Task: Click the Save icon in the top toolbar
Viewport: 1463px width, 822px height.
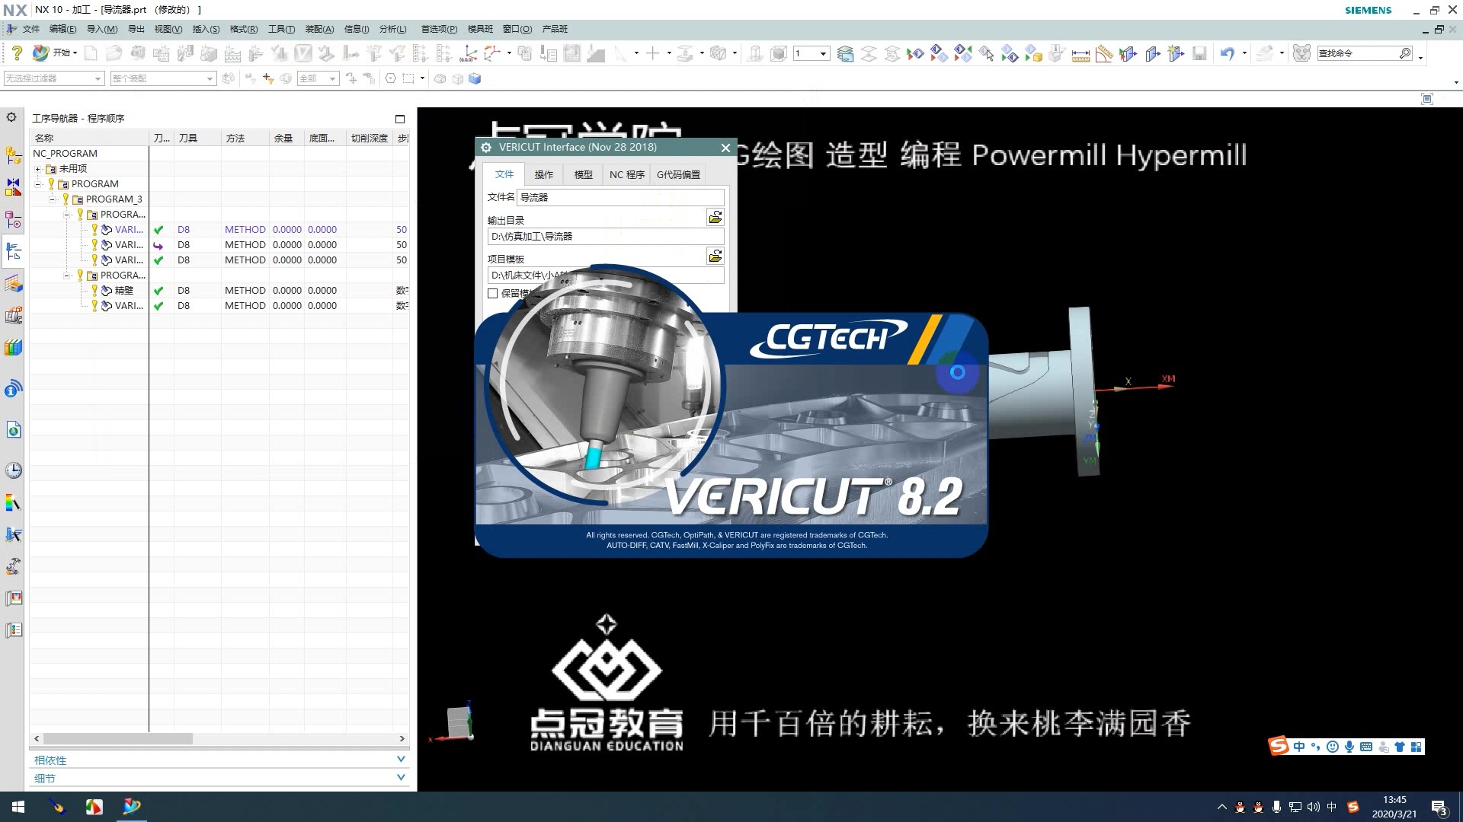Action: click(1199, 53)
